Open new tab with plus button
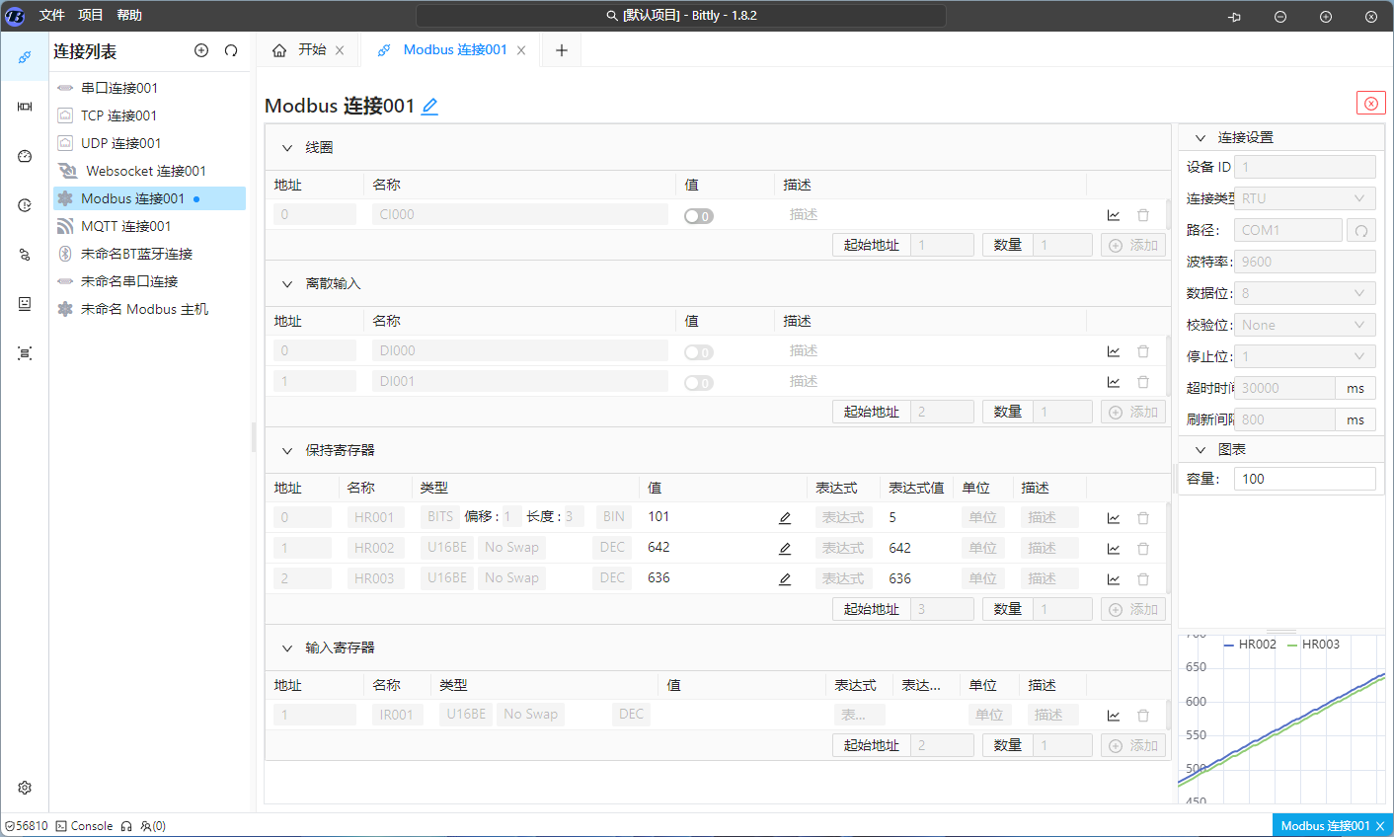Viewport: 1394px width, 837px height. pyautogui.click(x=562, y=50)
